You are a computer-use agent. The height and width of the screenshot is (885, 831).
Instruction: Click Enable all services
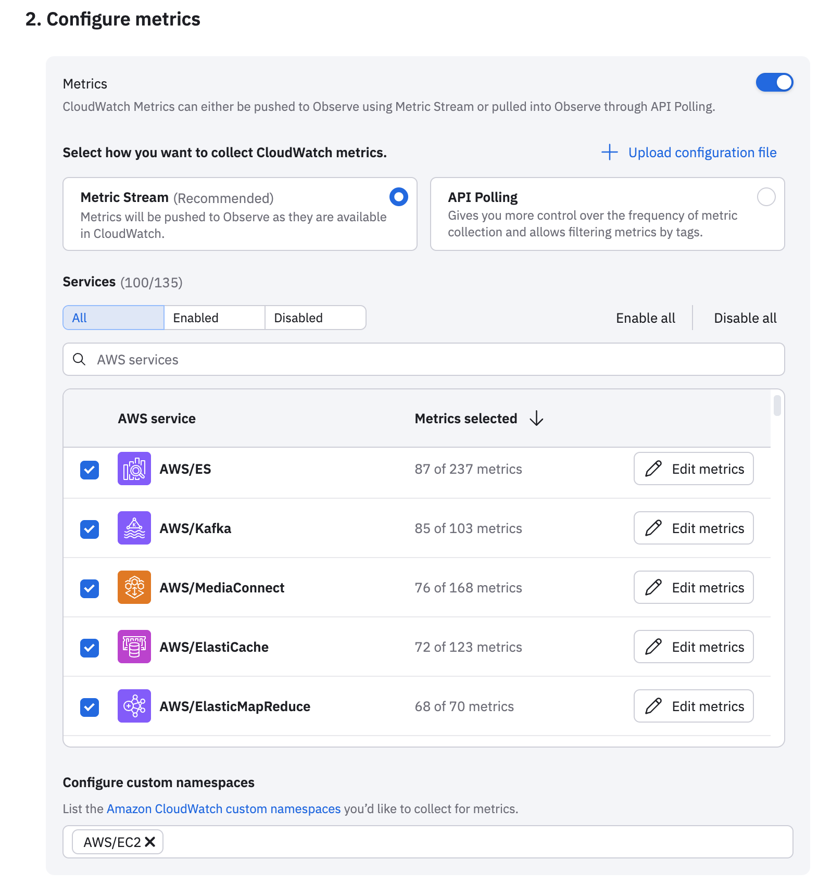646,318
